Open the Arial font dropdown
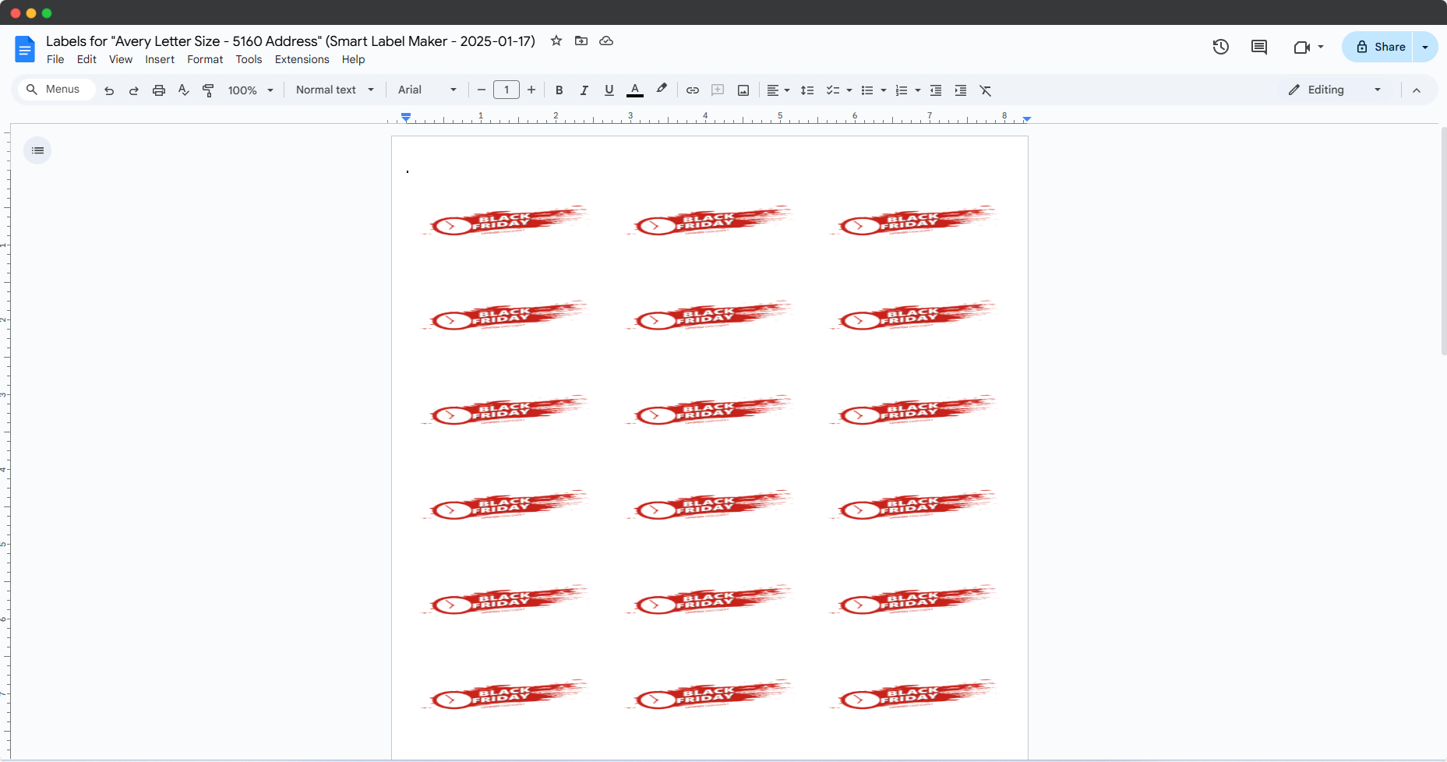This screenshot has width=1447, height=762. 426,90
